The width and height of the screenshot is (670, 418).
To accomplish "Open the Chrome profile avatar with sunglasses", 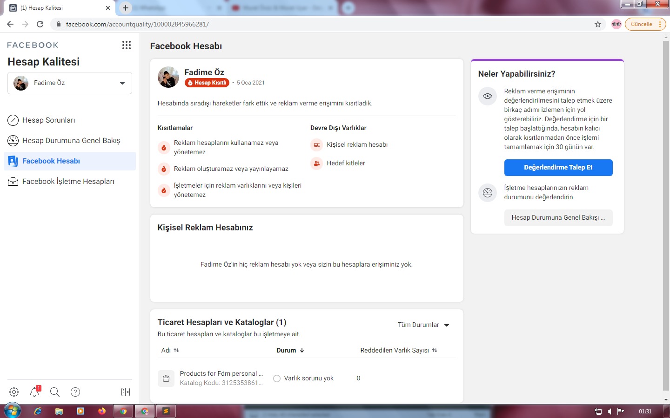I will point(616,24).
